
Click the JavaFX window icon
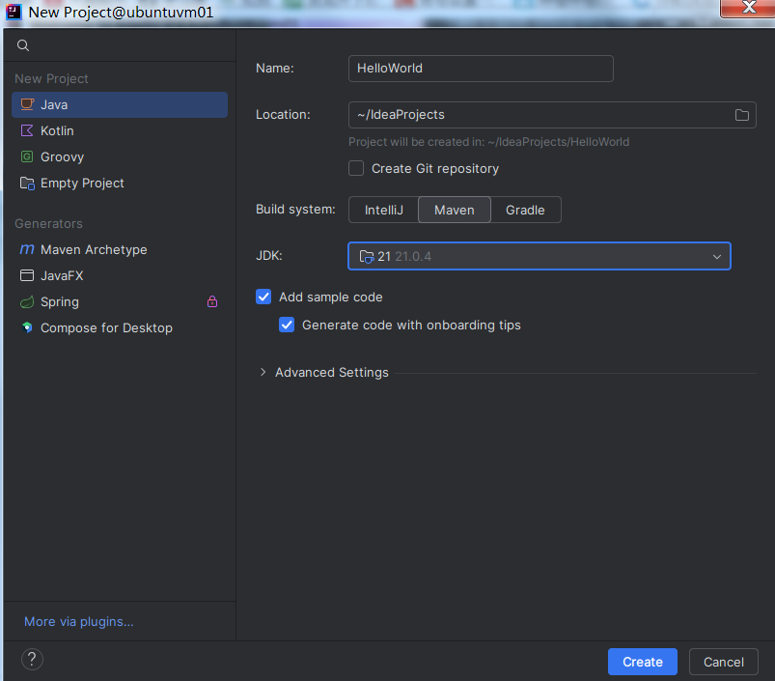27,275
